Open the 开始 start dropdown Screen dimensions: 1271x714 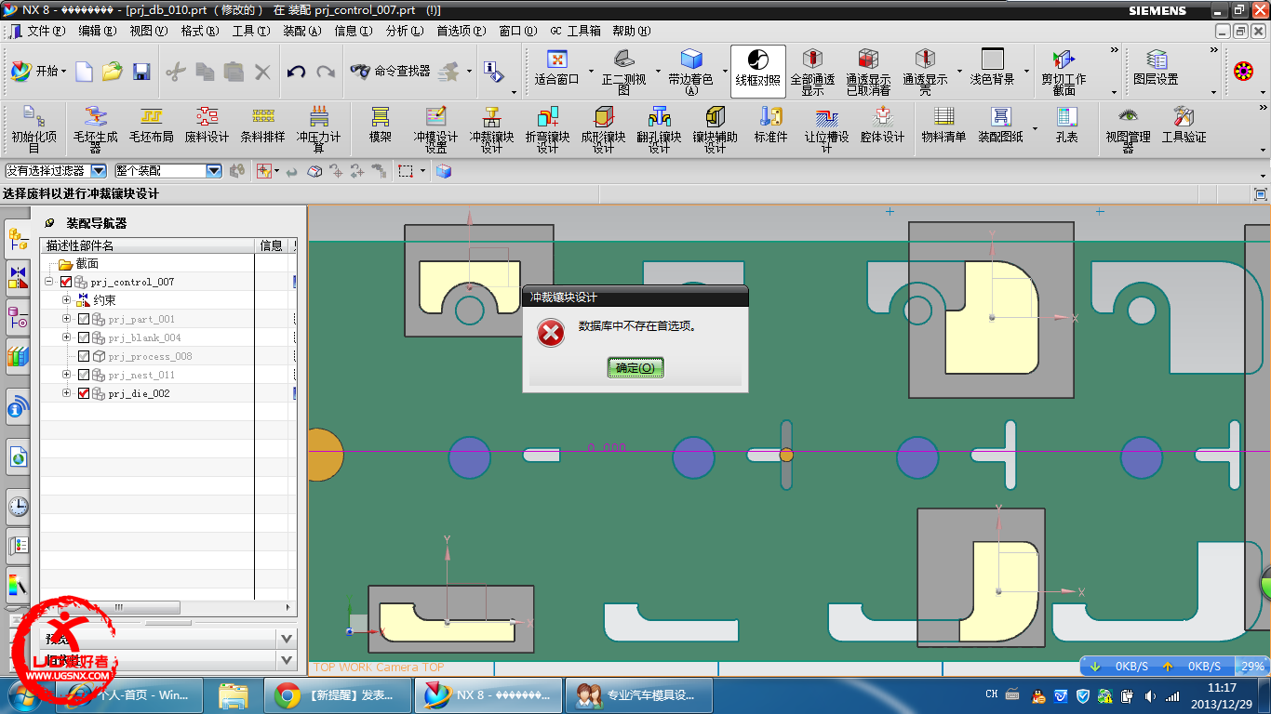[x=38, y=71]
